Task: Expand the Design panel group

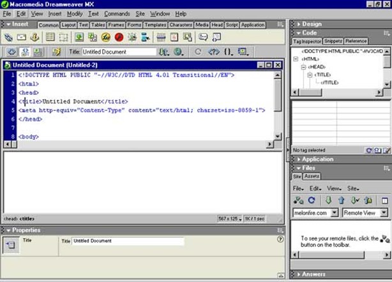Action: 312,24
